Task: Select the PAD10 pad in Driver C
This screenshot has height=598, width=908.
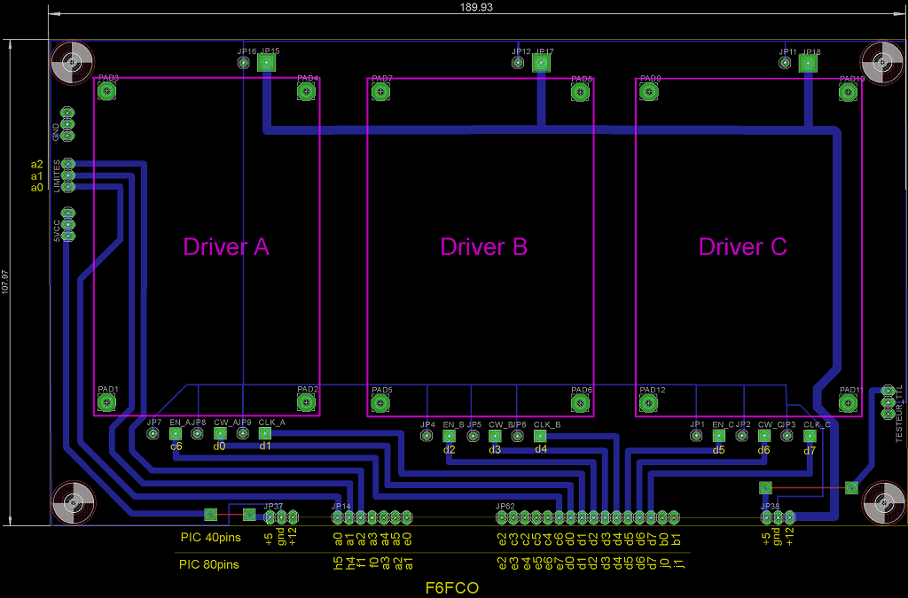Action: (849, 91)
